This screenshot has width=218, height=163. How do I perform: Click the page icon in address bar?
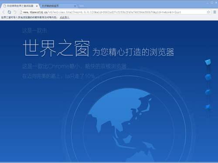pyautogui.click(x=21, y=12)
